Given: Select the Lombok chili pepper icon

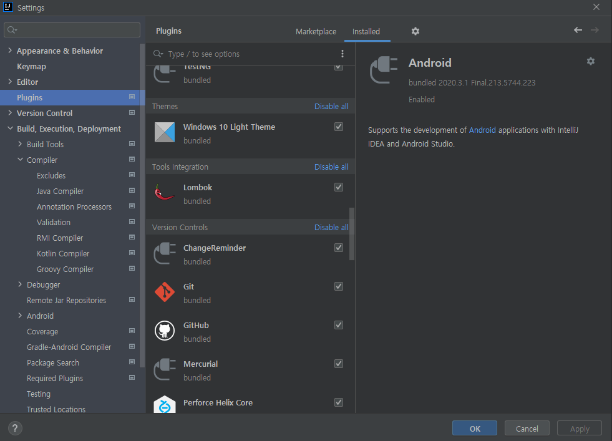Looking at the screenshot, I should coord(165,192).
